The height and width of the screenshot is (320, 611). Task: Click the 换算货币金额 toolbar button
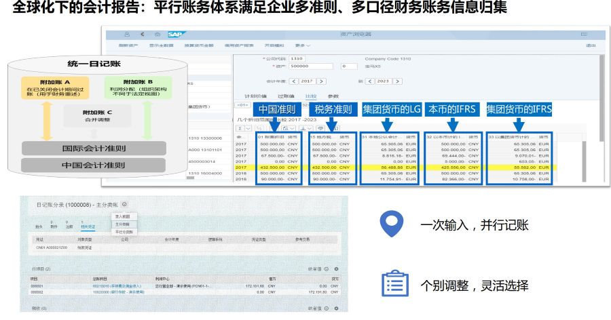pos(199,45)
